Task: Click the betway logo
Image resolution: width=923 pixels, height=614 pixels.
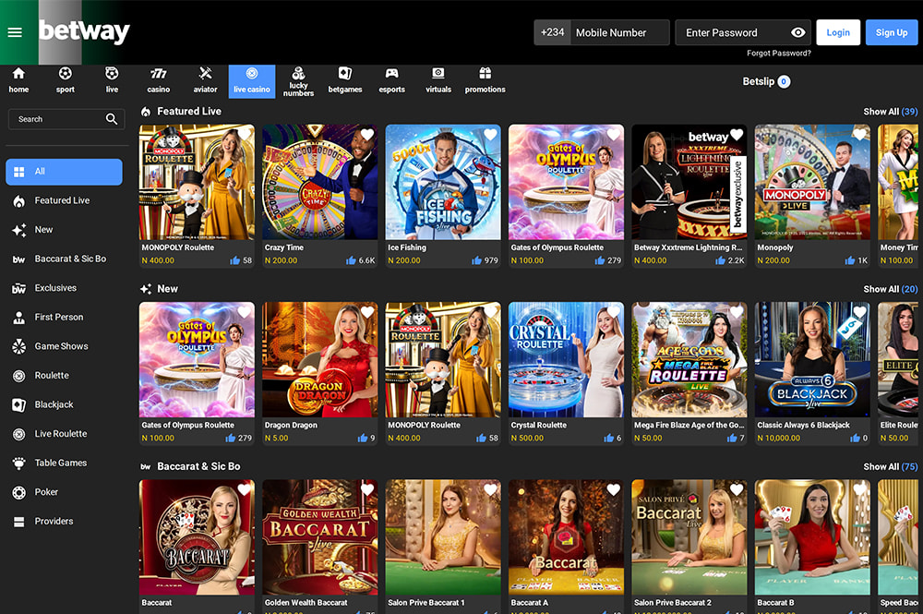Action: pyautogui.click(x=84, y=31)
